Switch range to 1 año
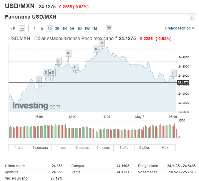This screenshot has height=181, width=199. pyautogui.click(x=124, y=148)
